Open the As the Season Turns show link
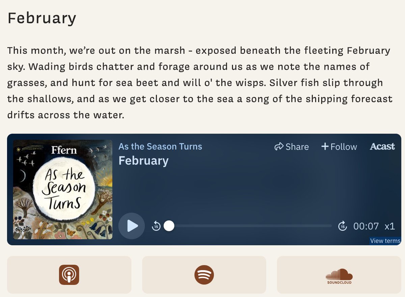The width and height of the screenshot is (405, 297). [x=160, y=146]
